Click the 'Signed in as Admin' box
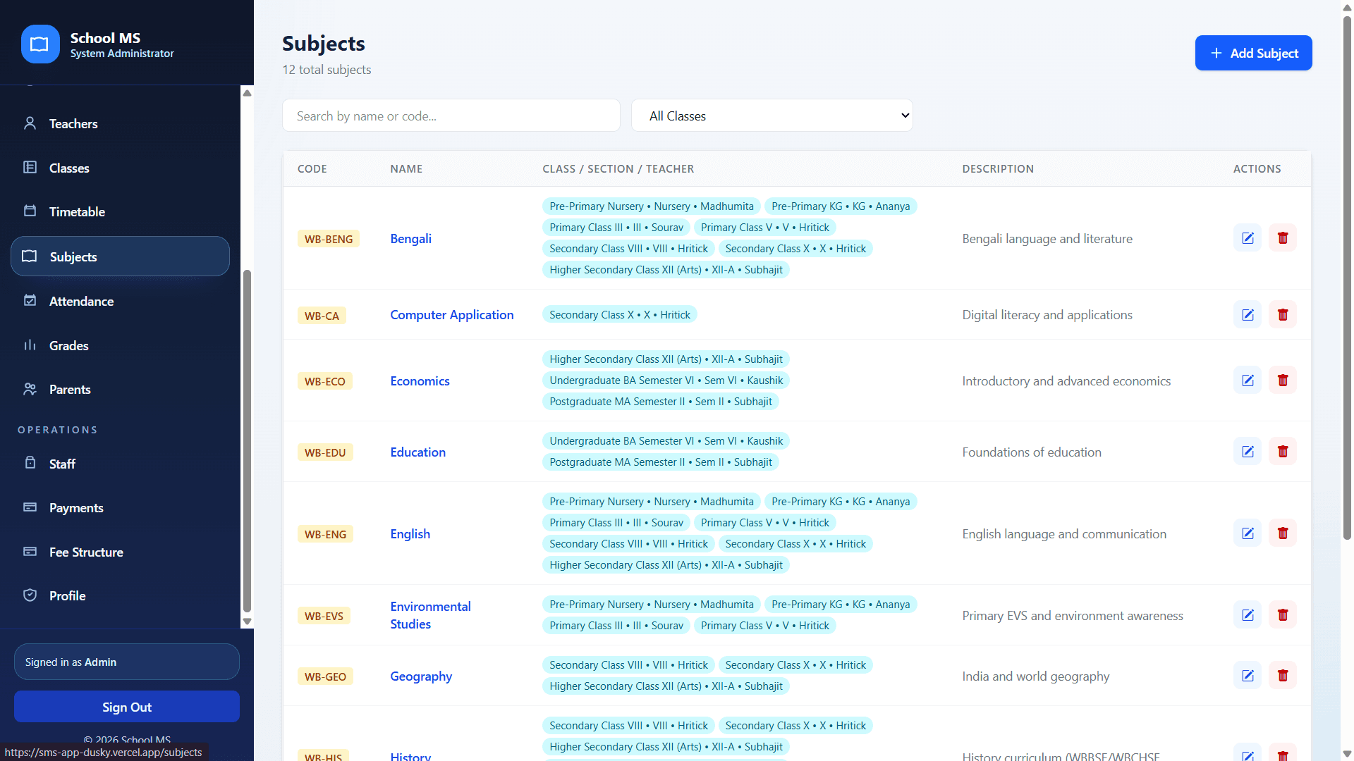1354x761 pixels. point(127,662)
